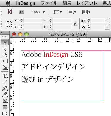This screenshot has height=116, width=111.
Task: Open the Screen Mode dropdown
Action: tap(72, 12)
